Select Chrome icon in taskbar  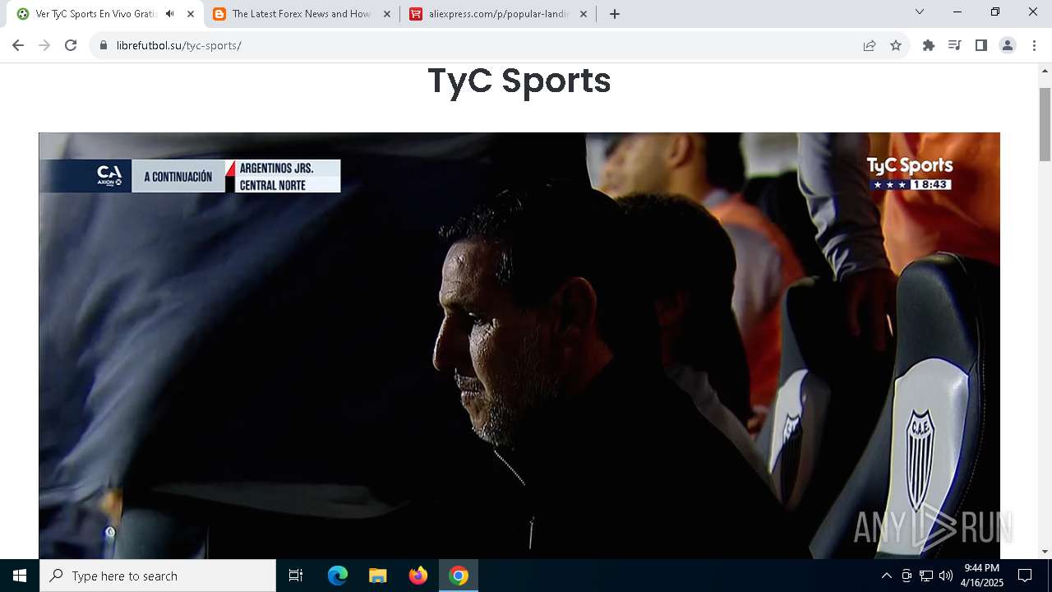pos(459,576)
